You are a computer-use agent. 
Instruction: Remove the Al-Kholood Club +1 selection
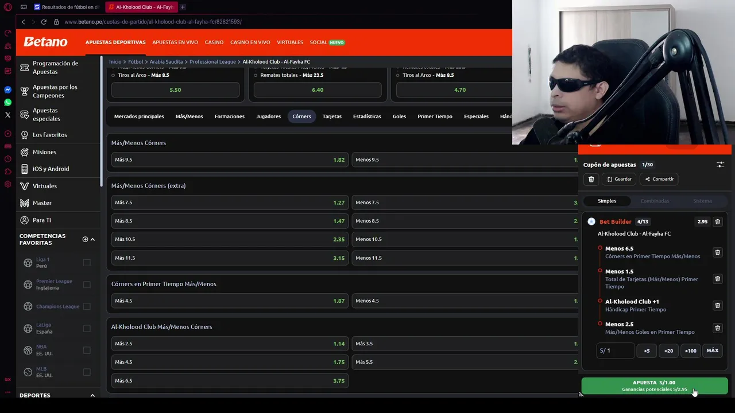click(717, 306)
